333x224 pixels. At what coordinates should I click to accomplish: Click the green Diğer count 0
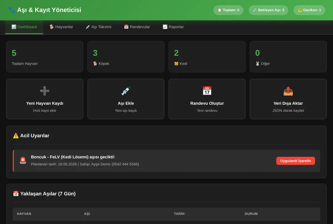tap(258, 53)
